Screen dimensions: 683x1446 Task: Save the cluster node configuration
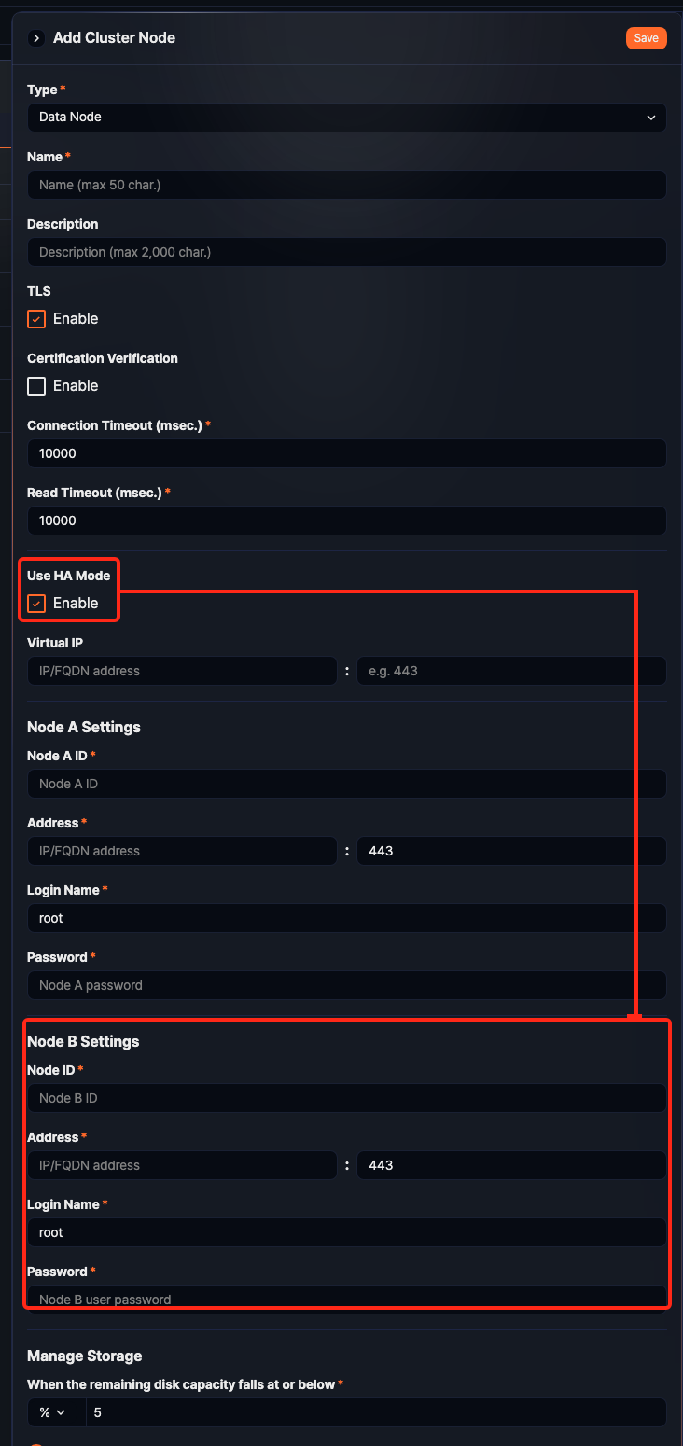tap(646, 38)
